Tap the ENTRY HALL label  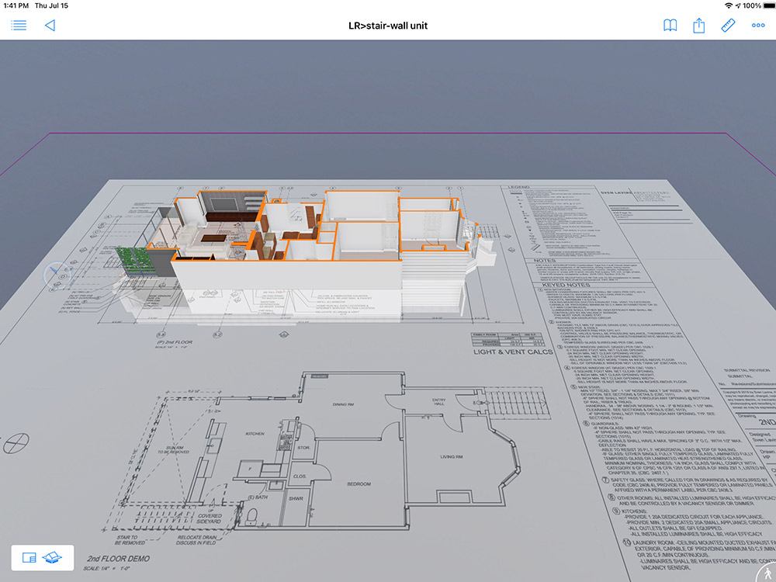[439, 401]
